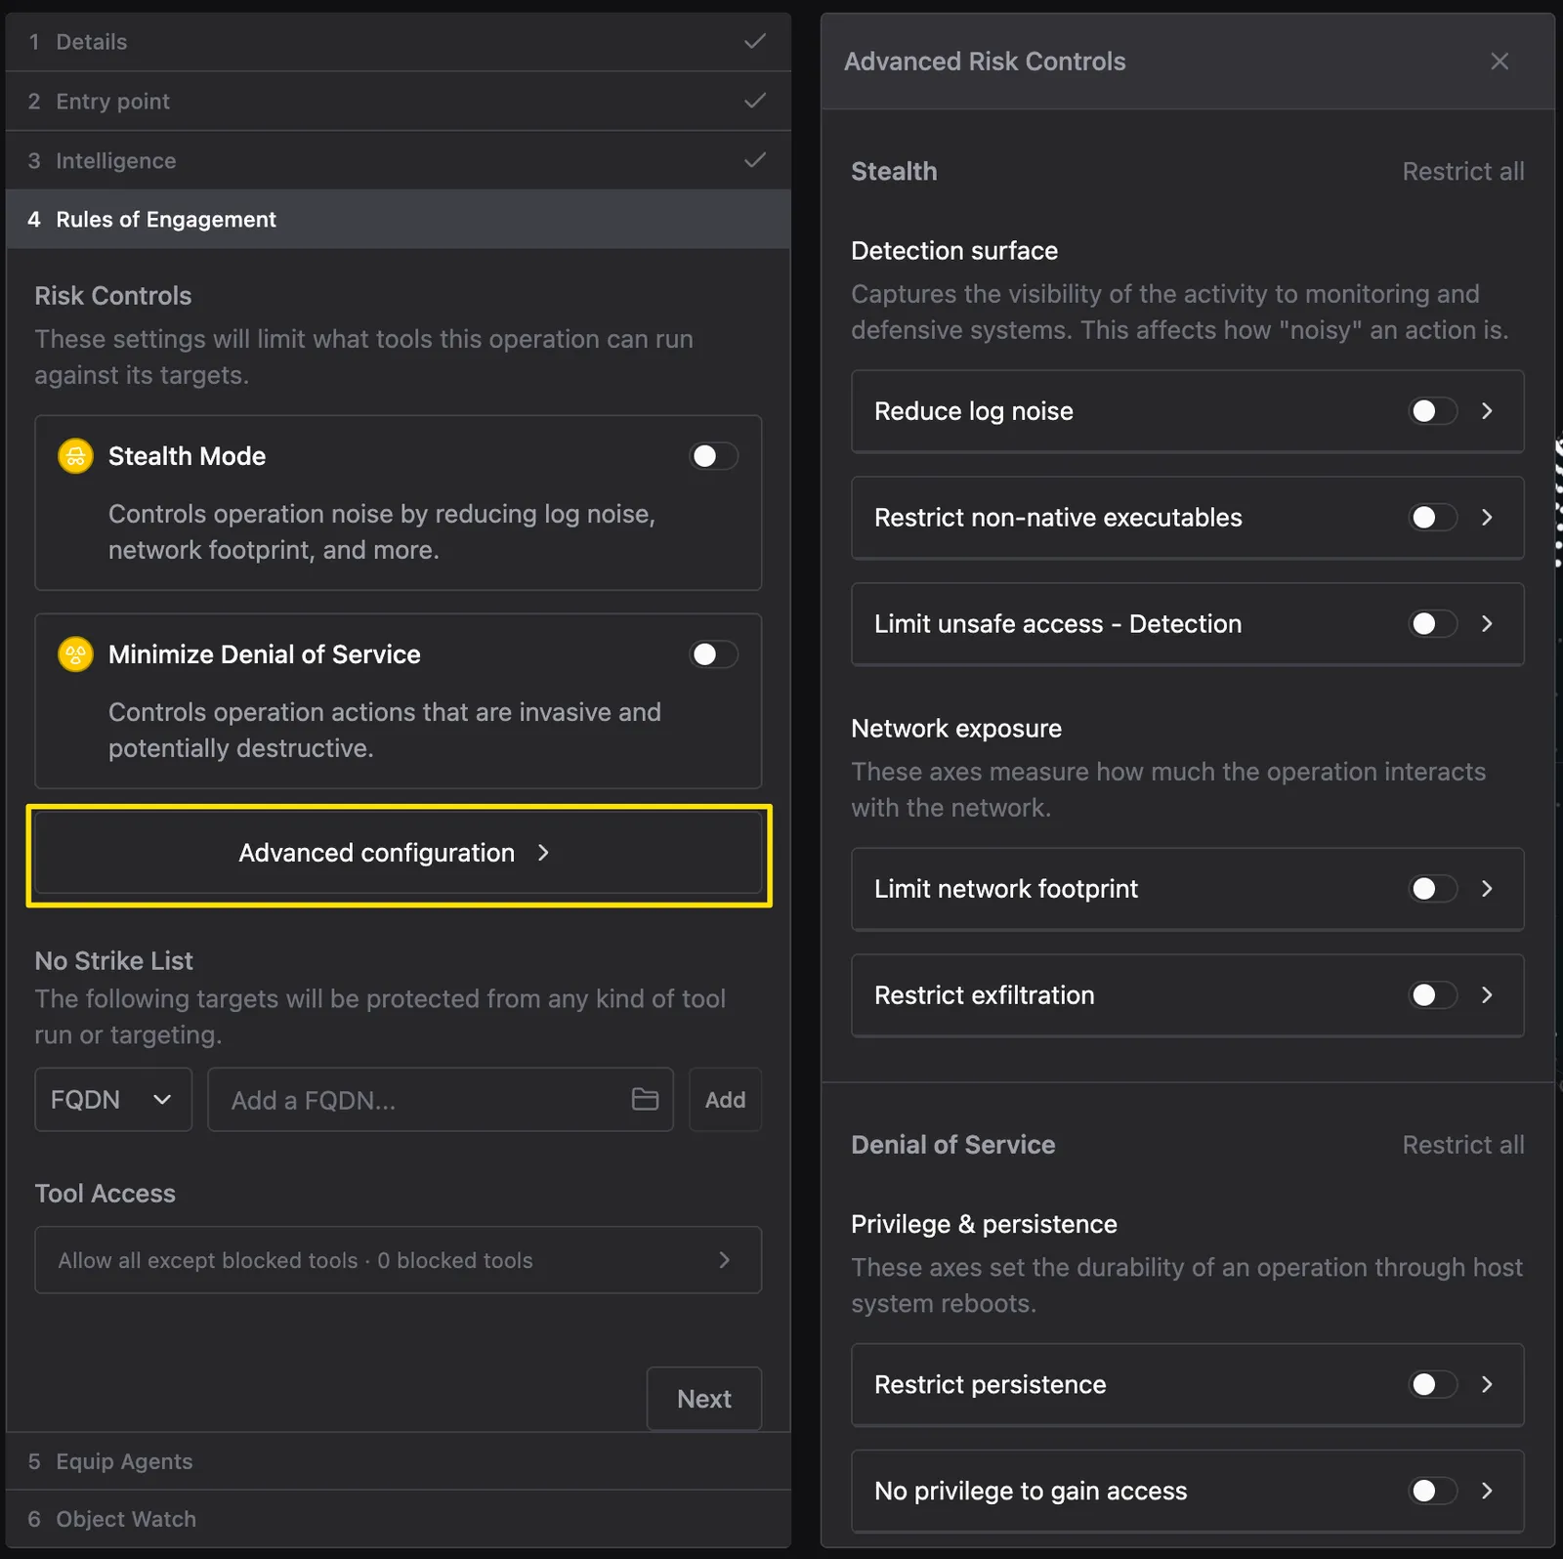Open step 2 Entry point

coord(399,102)
